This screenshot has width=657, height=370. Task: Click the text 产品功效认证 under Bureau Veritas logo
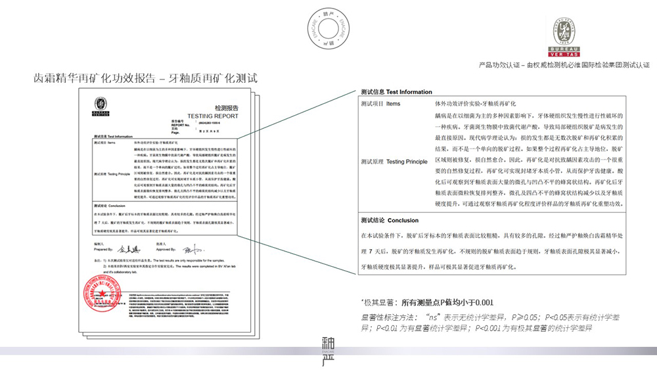point(499,65)
